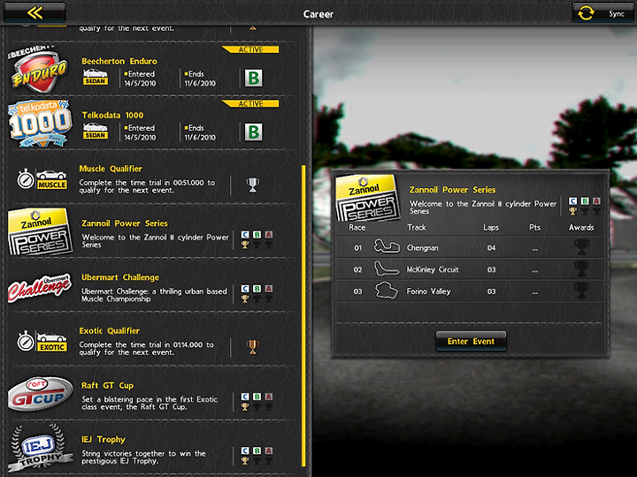Select the Muscle Qualifier title
This screenshot has width=637, height=477.
coord(111,169)
